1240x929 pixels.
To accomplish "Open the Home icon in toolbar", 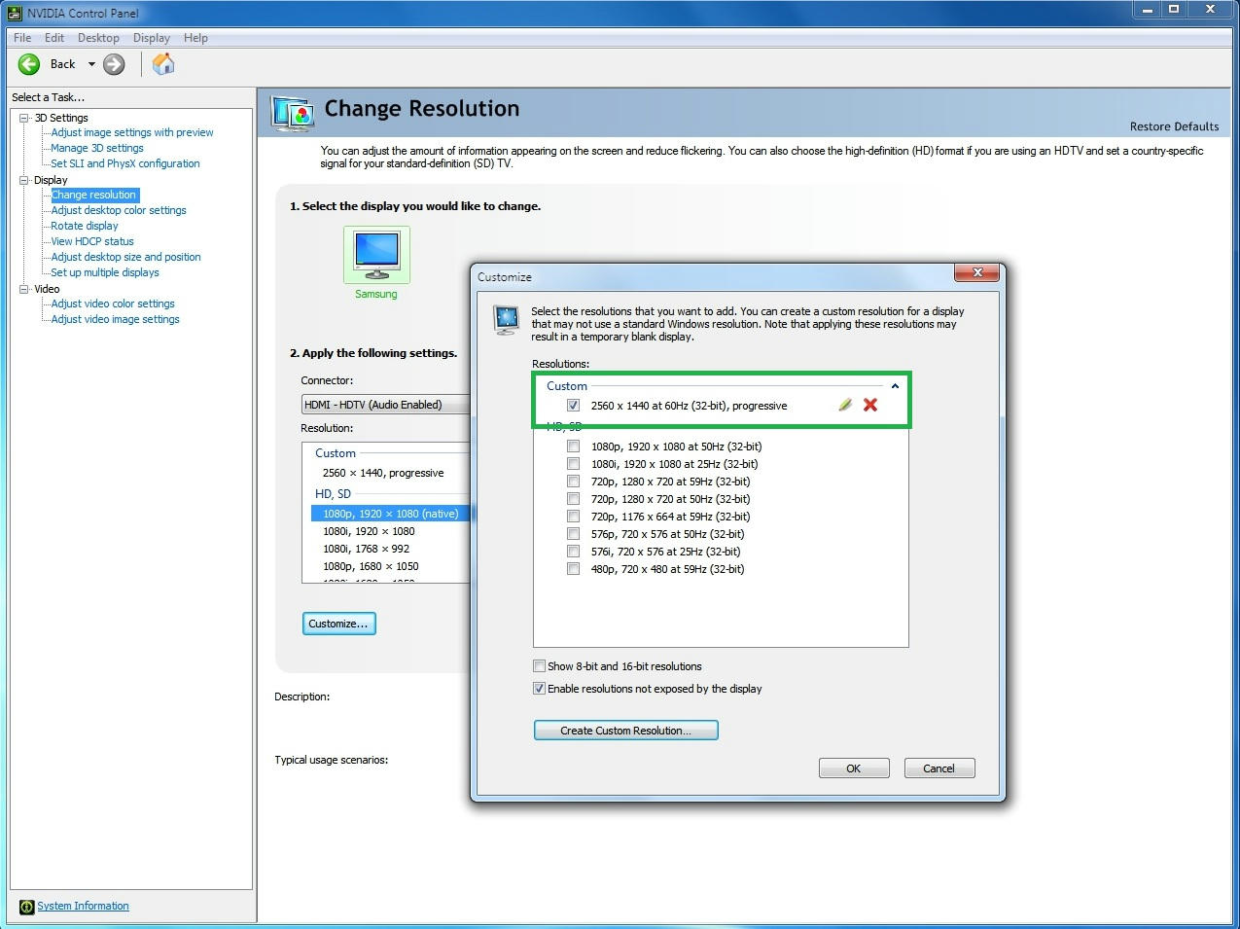I will (x=163, y=64).
